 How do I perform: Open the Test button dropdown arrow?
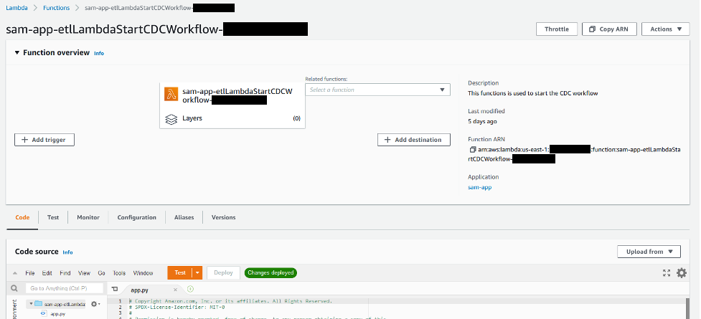197,273
